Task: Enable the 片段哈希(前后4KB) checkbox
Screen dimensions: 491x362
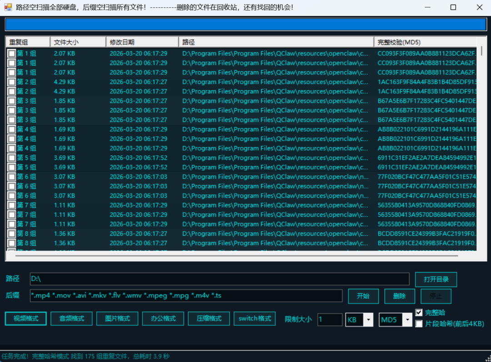Action: [x=419, y=324]
